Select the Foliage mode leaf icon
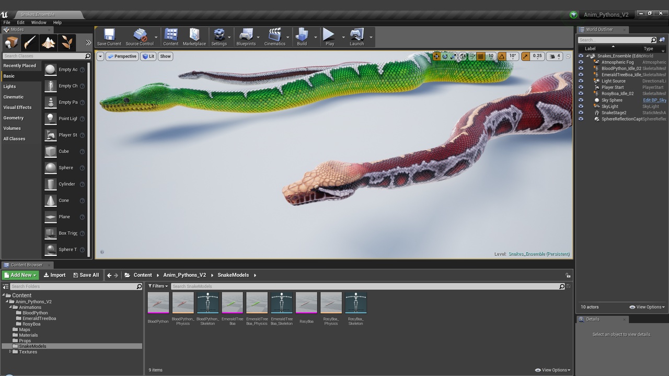The width and height of the screenshot is (669, 376). 67,43
